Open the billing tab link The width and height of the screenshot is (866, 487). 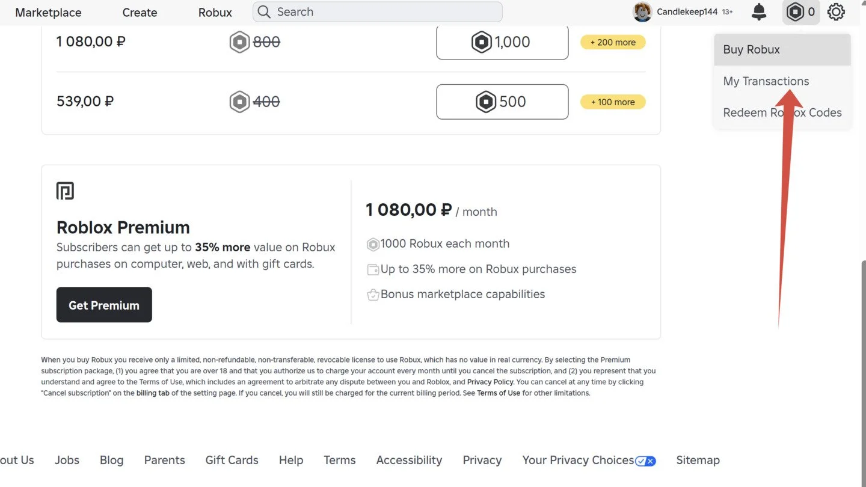[153, 393]
